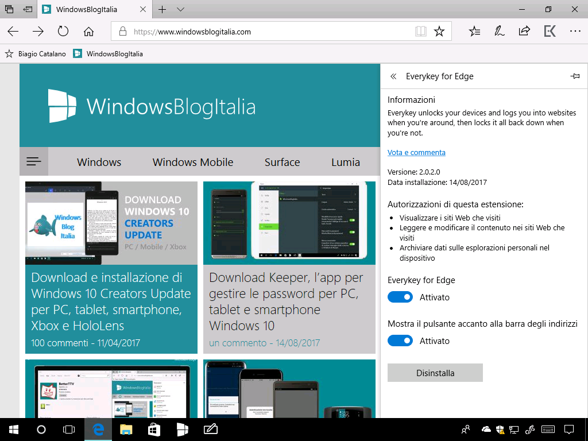
Task: Open Action Center notifications icon
Action: 569,430
